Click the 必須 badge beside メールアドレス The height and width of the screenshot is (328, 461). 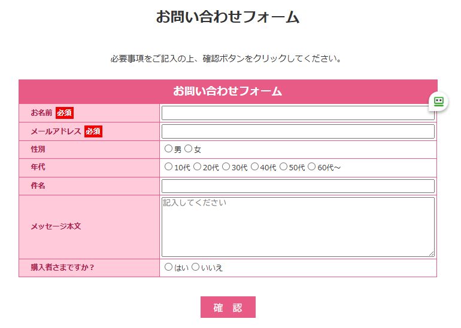coord(93,131)
